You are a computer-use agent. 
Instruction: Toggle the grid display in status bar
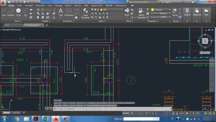(132, 113)
